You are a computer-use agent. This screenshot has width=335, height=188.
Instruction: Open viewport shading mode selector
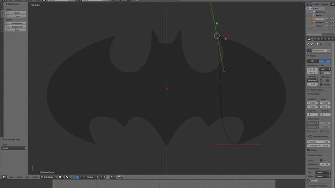61,177
